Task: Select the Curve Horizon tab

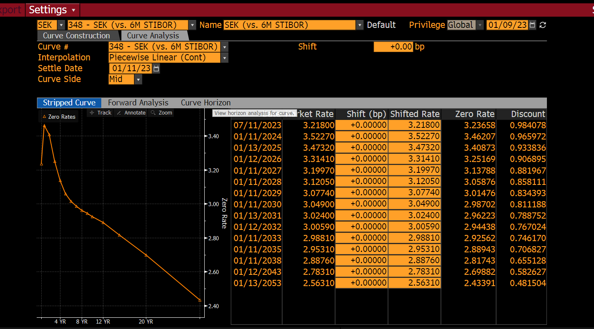Action: click(206, 102)
